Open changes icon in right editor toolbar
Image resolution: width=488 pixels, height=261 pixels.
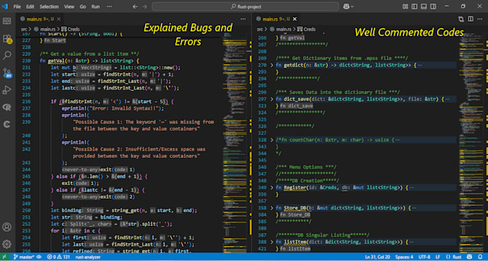461,19
